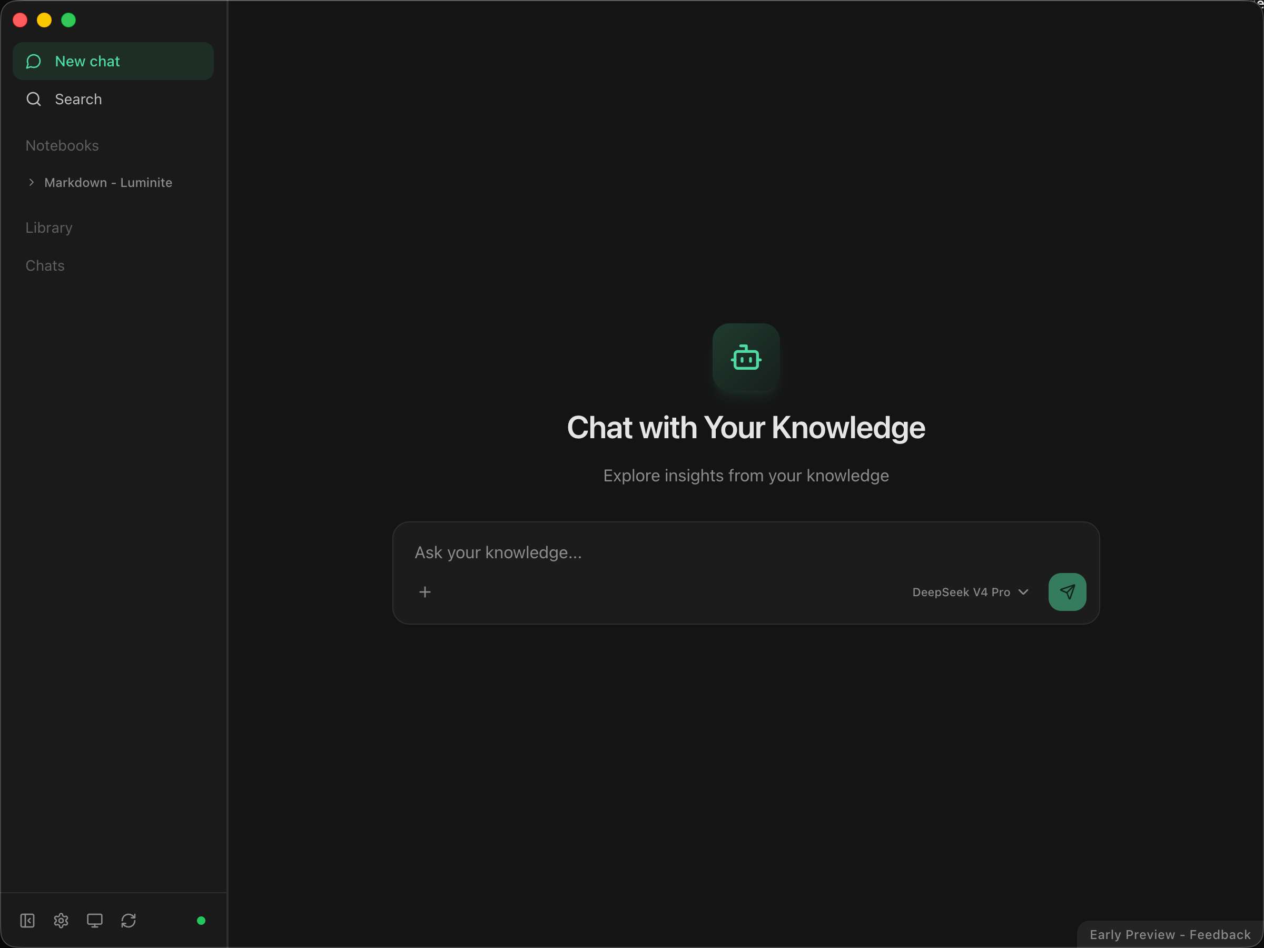Click Explore insights from your knowledge text
Image resolution: width=1264 pixels, height=948 pixels.
coord(746,476)
